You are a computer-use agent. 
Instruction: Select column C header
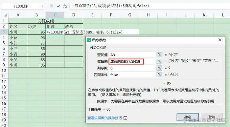55,15
